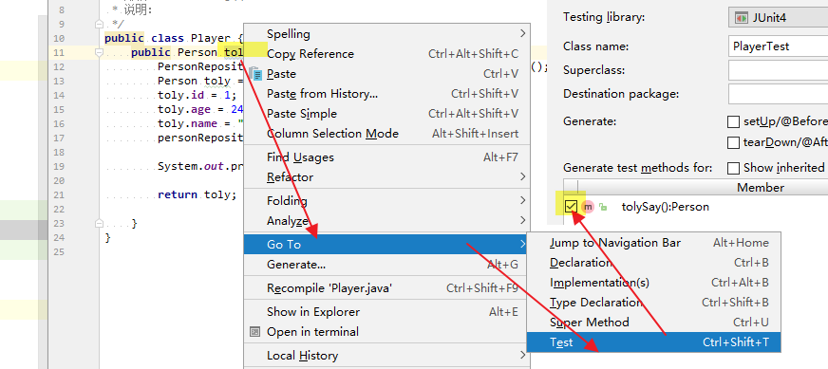This screenshot has height=369, width=828.
Task: Enable the tearDown/@After checkbox
Action: (733, 142)
